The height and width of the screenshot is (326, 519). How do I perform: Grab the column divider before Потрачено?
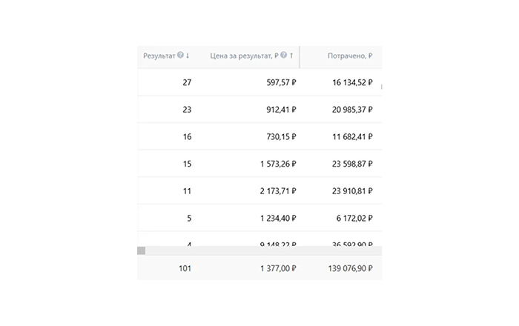click(300, 57)
